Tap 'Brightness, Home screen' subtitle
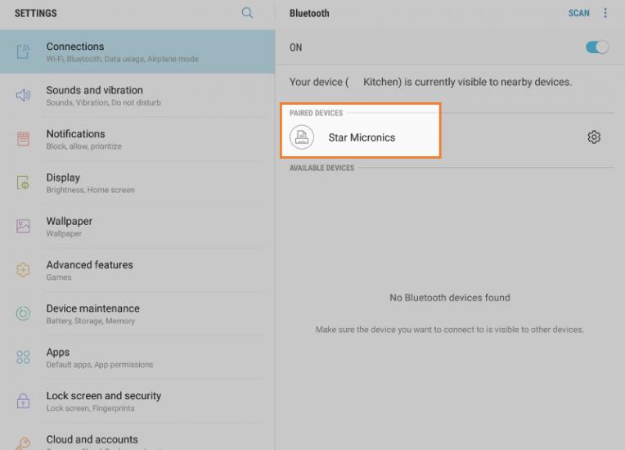Viewport: 625px width, 450px height. click(x=91, y=190)
